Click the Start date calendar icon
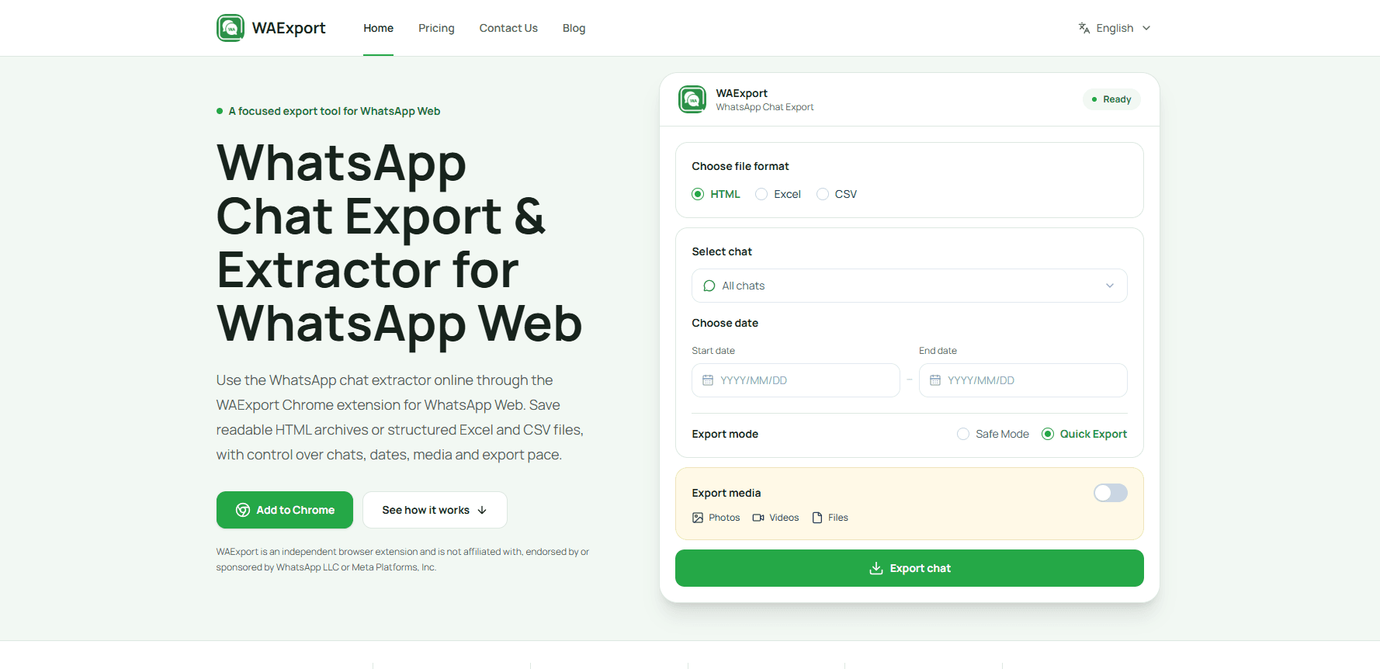This screenshot has height=669, width=1380. (x=708, y=380)
